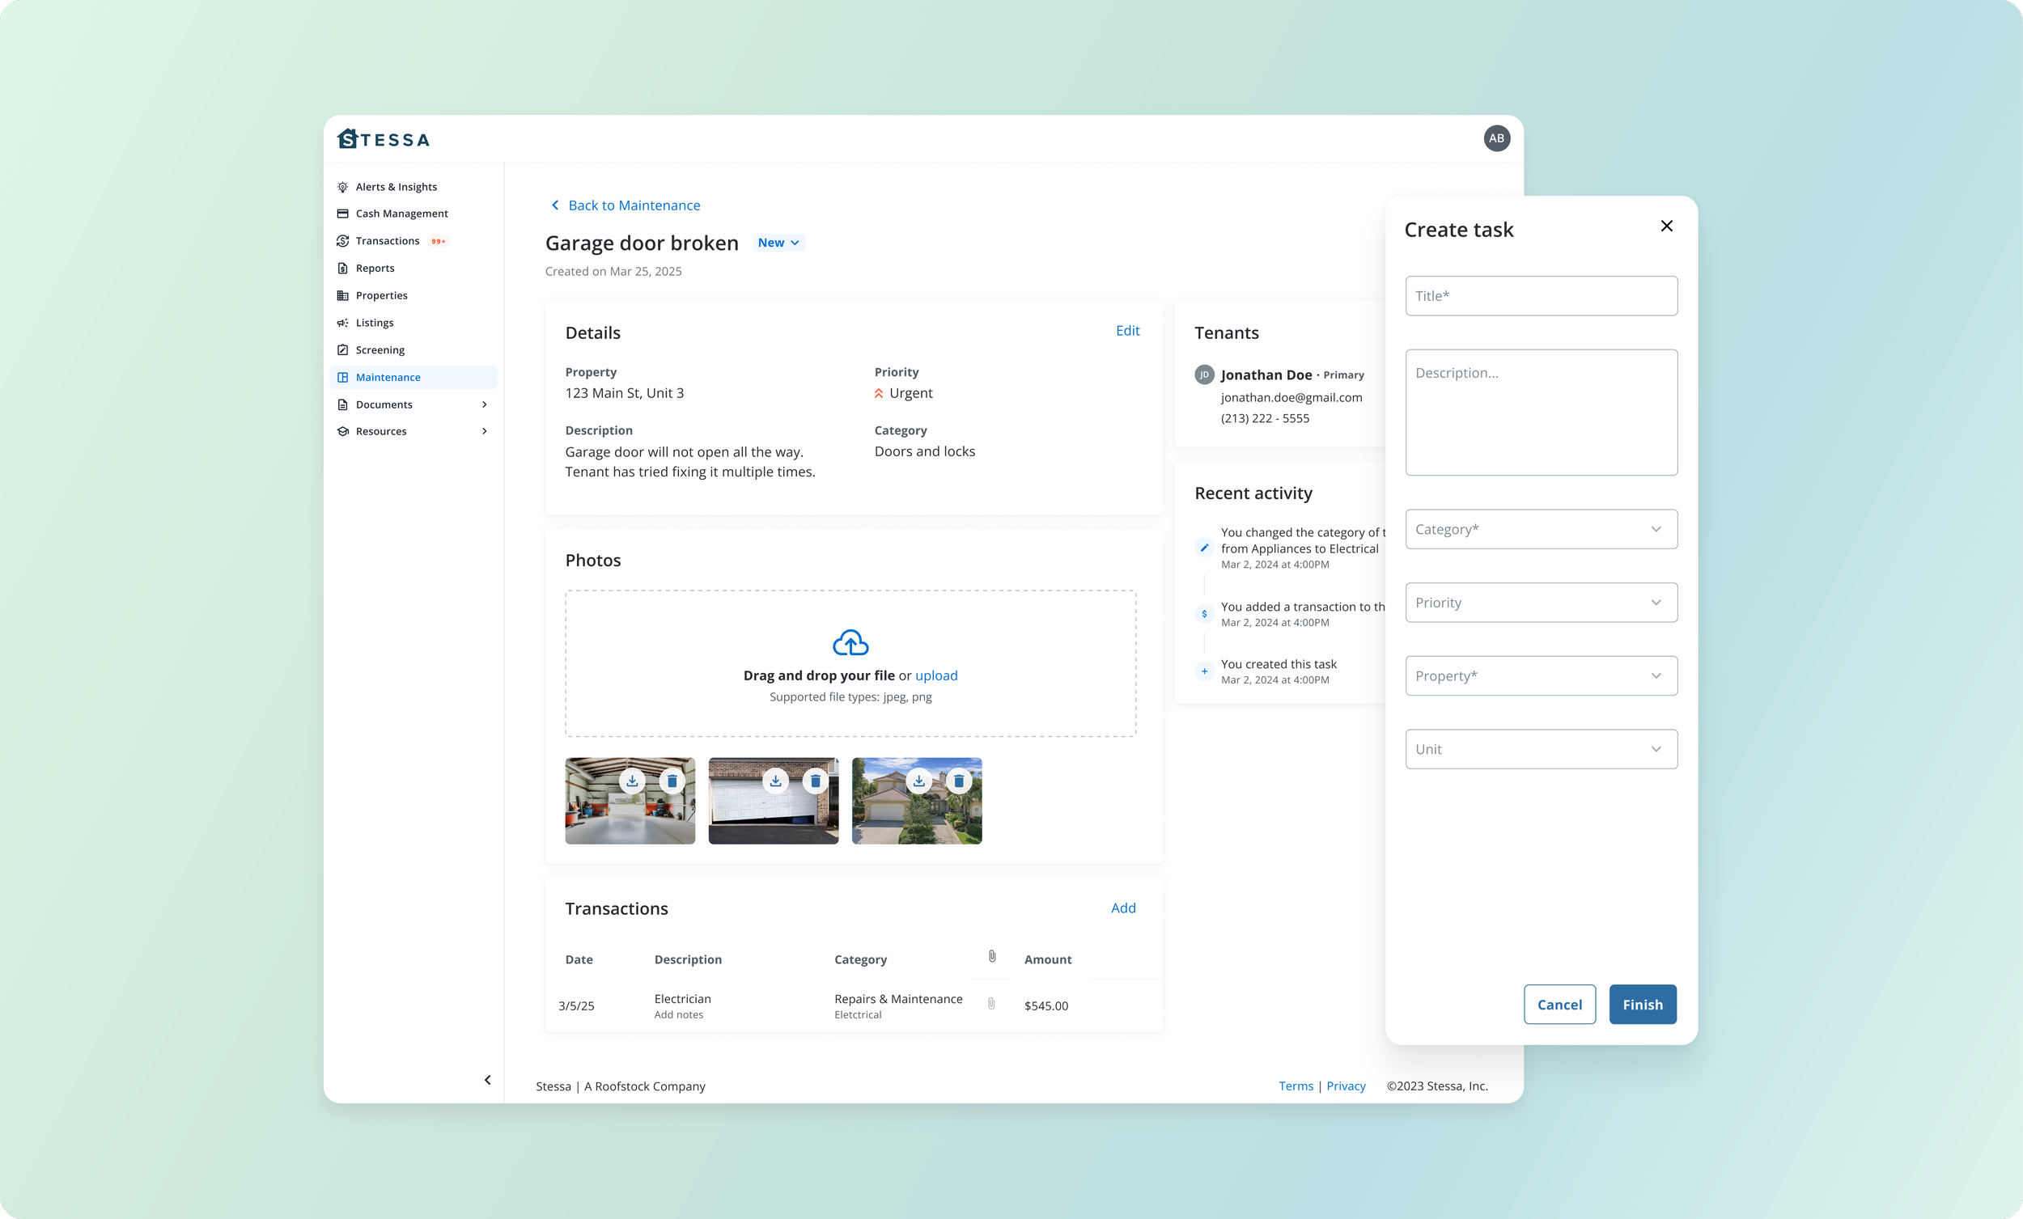
Task: Collapse the sidebar with bottom chevron
Action: (x=488, y=1079)
